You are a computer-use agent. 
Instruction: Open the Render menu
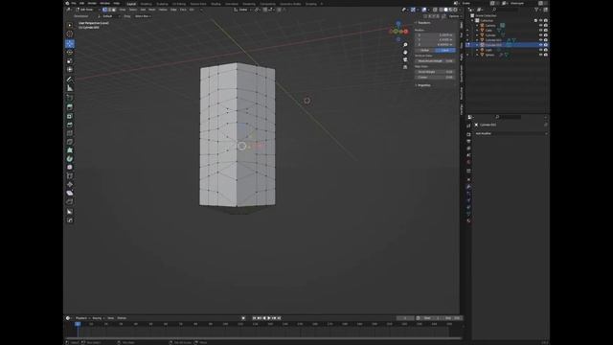point(92,3)
